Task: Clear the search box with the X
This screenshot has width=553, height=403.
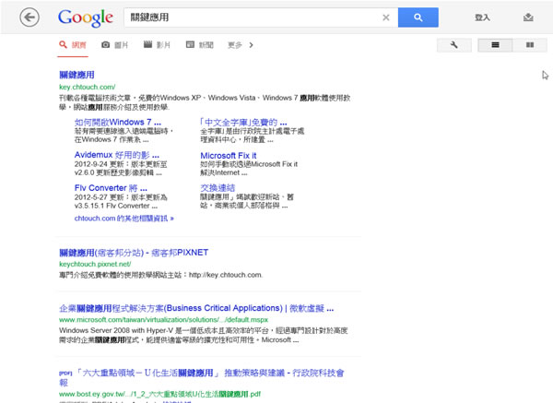Action: (386, 18)
